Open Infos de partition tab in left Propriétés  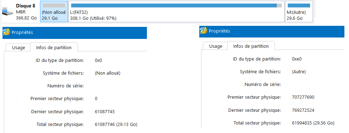tap(54, 47)
